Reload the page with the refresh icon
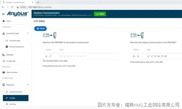 (12, 7)
